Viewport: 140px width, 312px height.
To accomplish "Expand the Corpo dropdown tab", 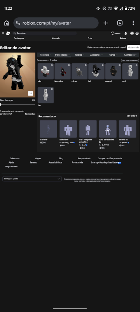I will [113, 55].
